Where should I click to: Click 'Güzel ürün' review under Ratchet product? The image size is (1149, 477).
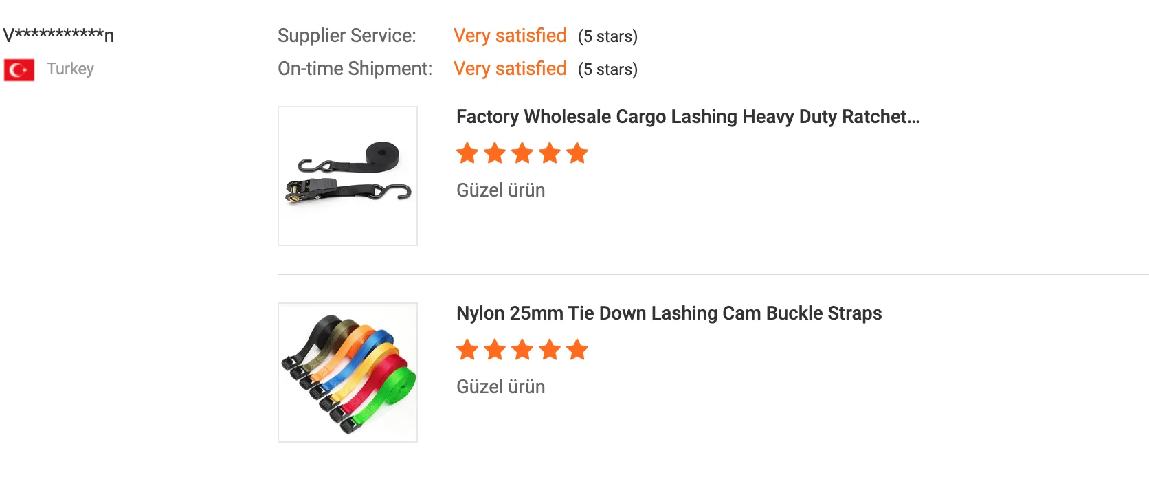[500, 190]
